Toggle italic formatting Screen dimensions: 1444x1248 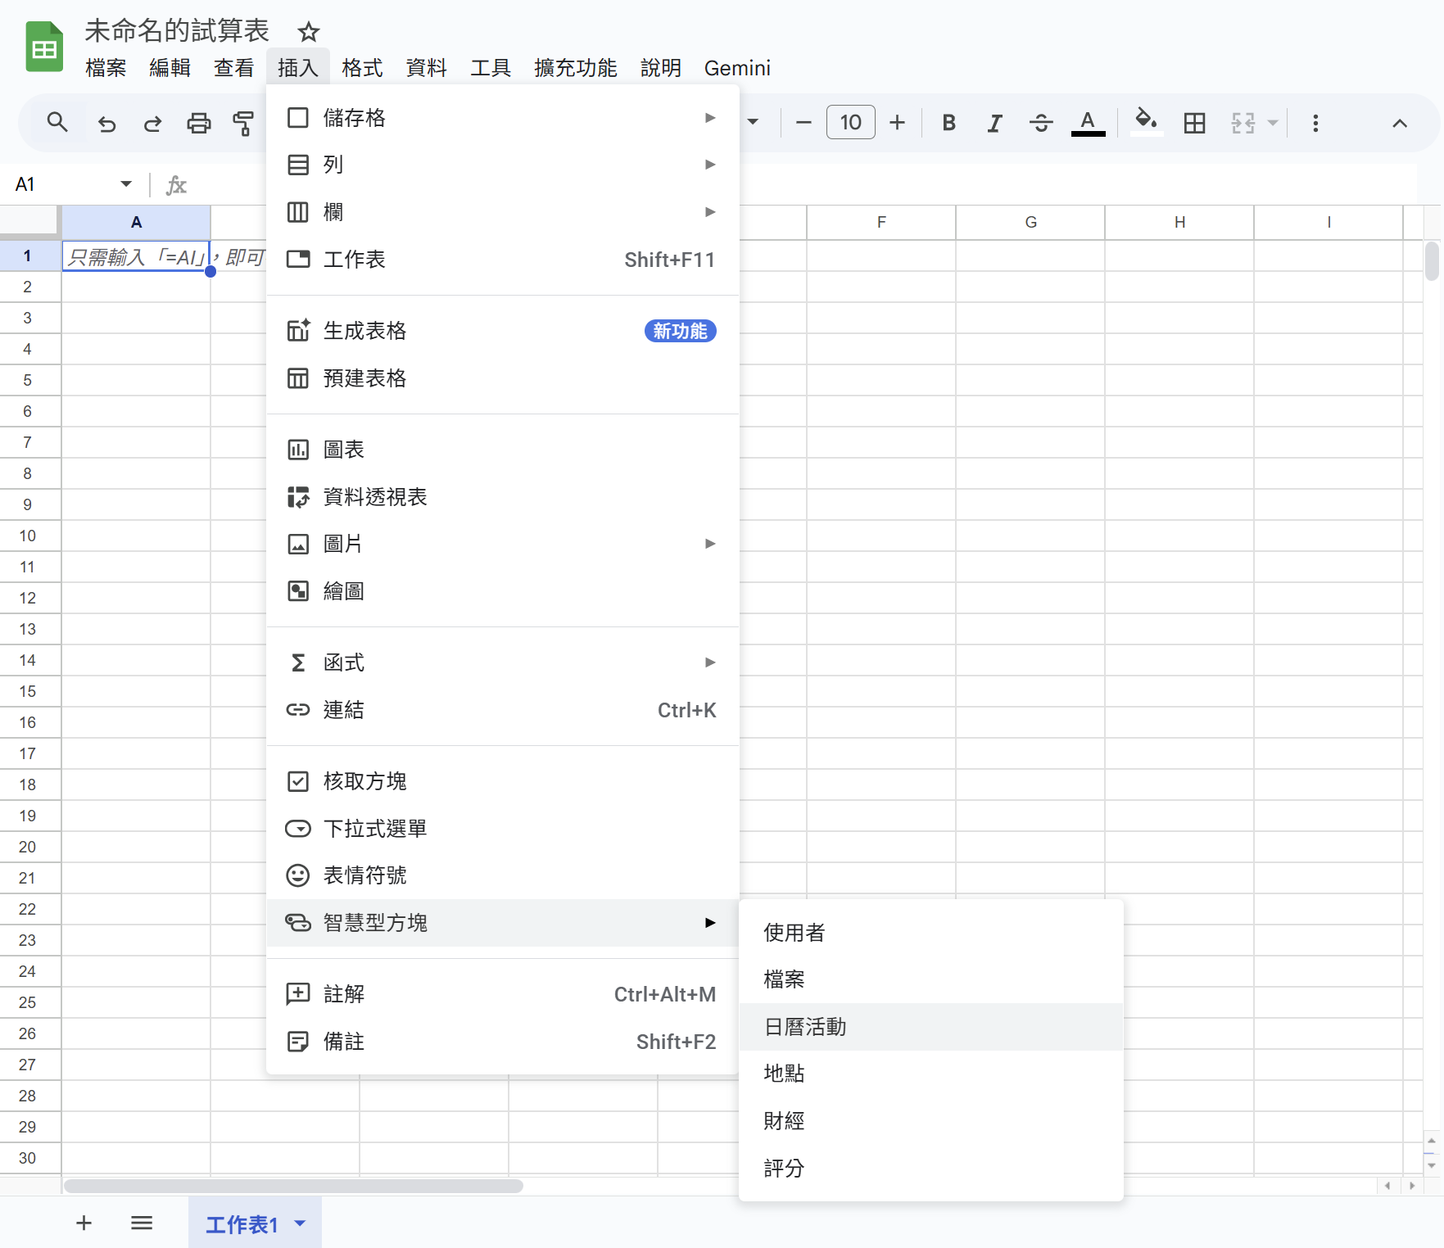[994, 123]
